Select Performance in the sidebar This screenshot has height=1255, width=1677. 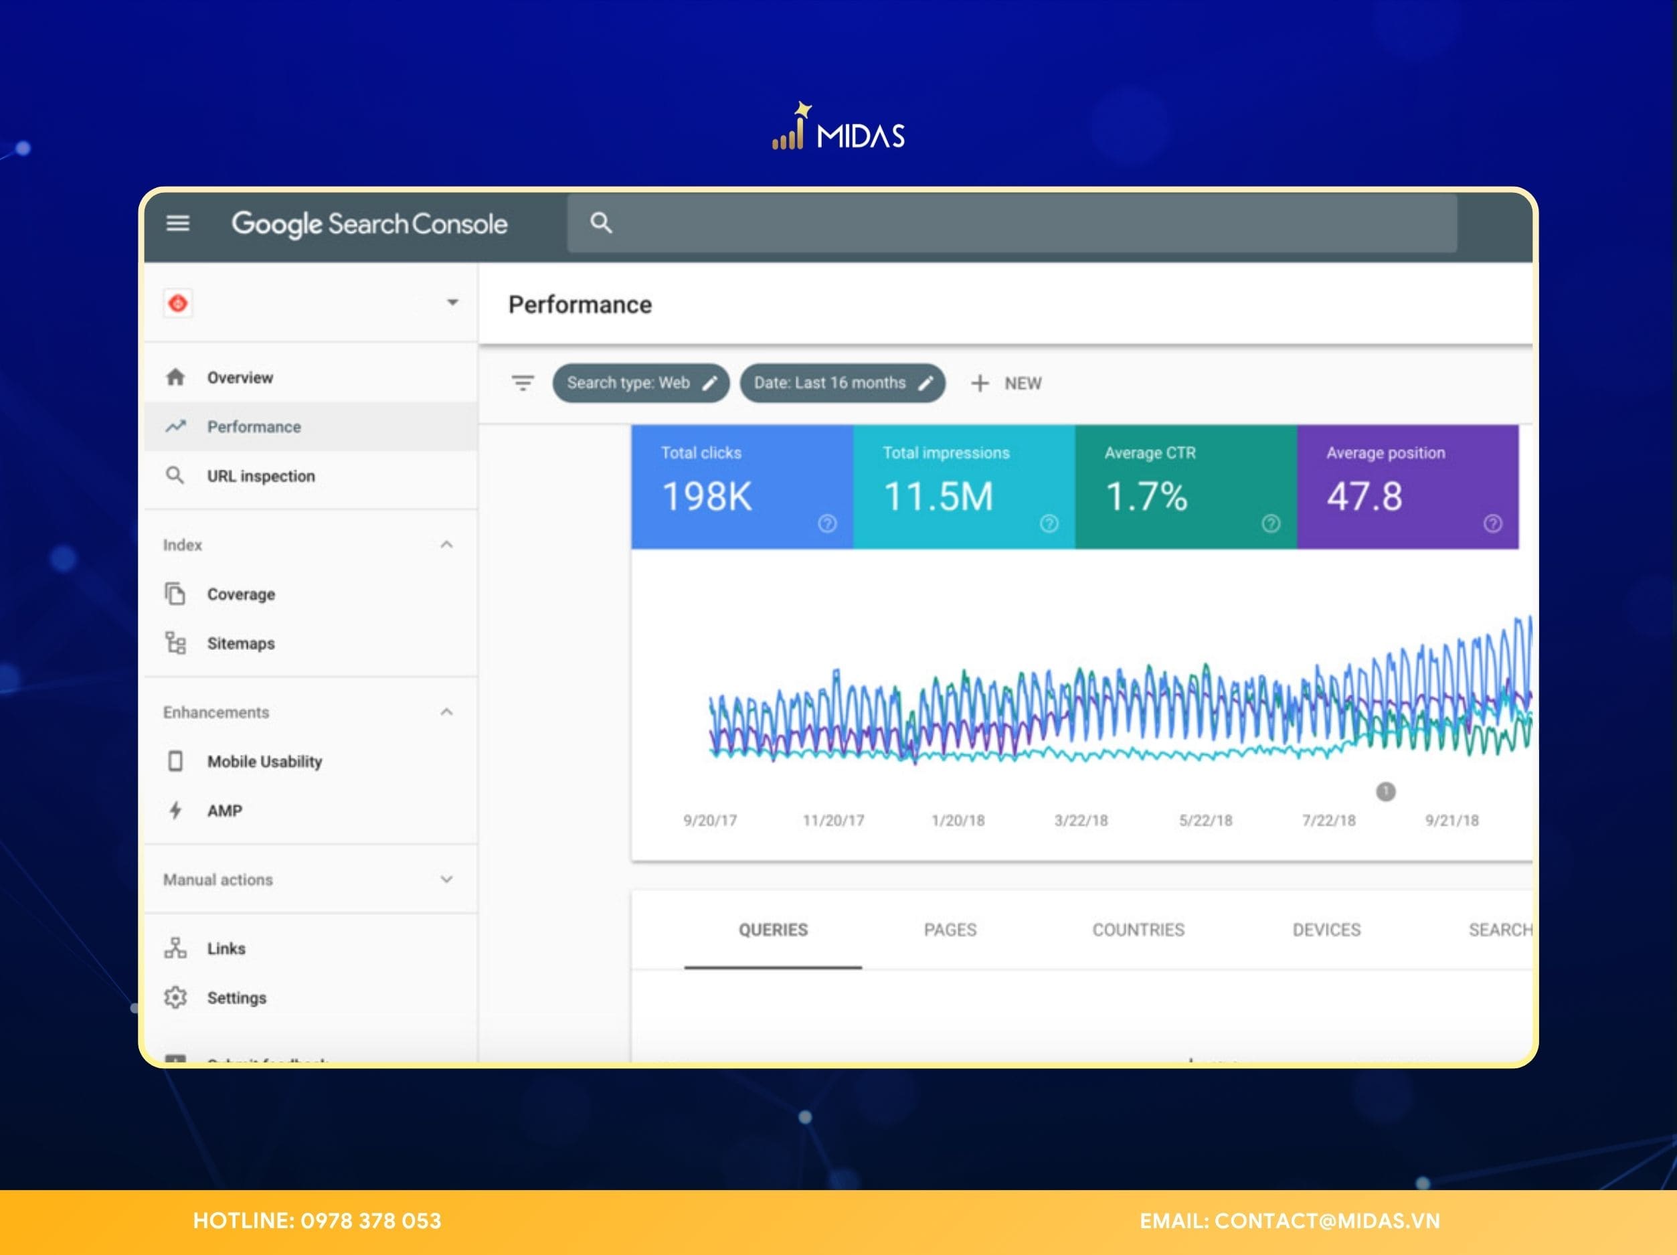pos(311,426)
